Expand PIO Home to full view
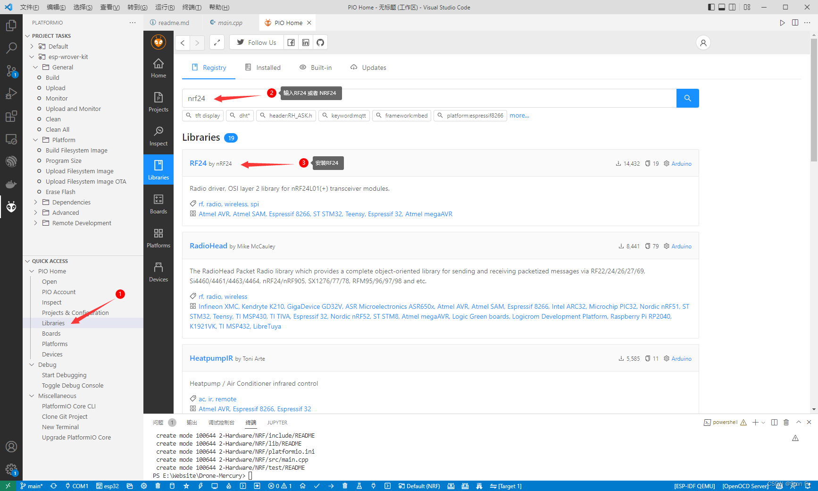The height and width of the screenshot is (491, 818). click(217, 42)
